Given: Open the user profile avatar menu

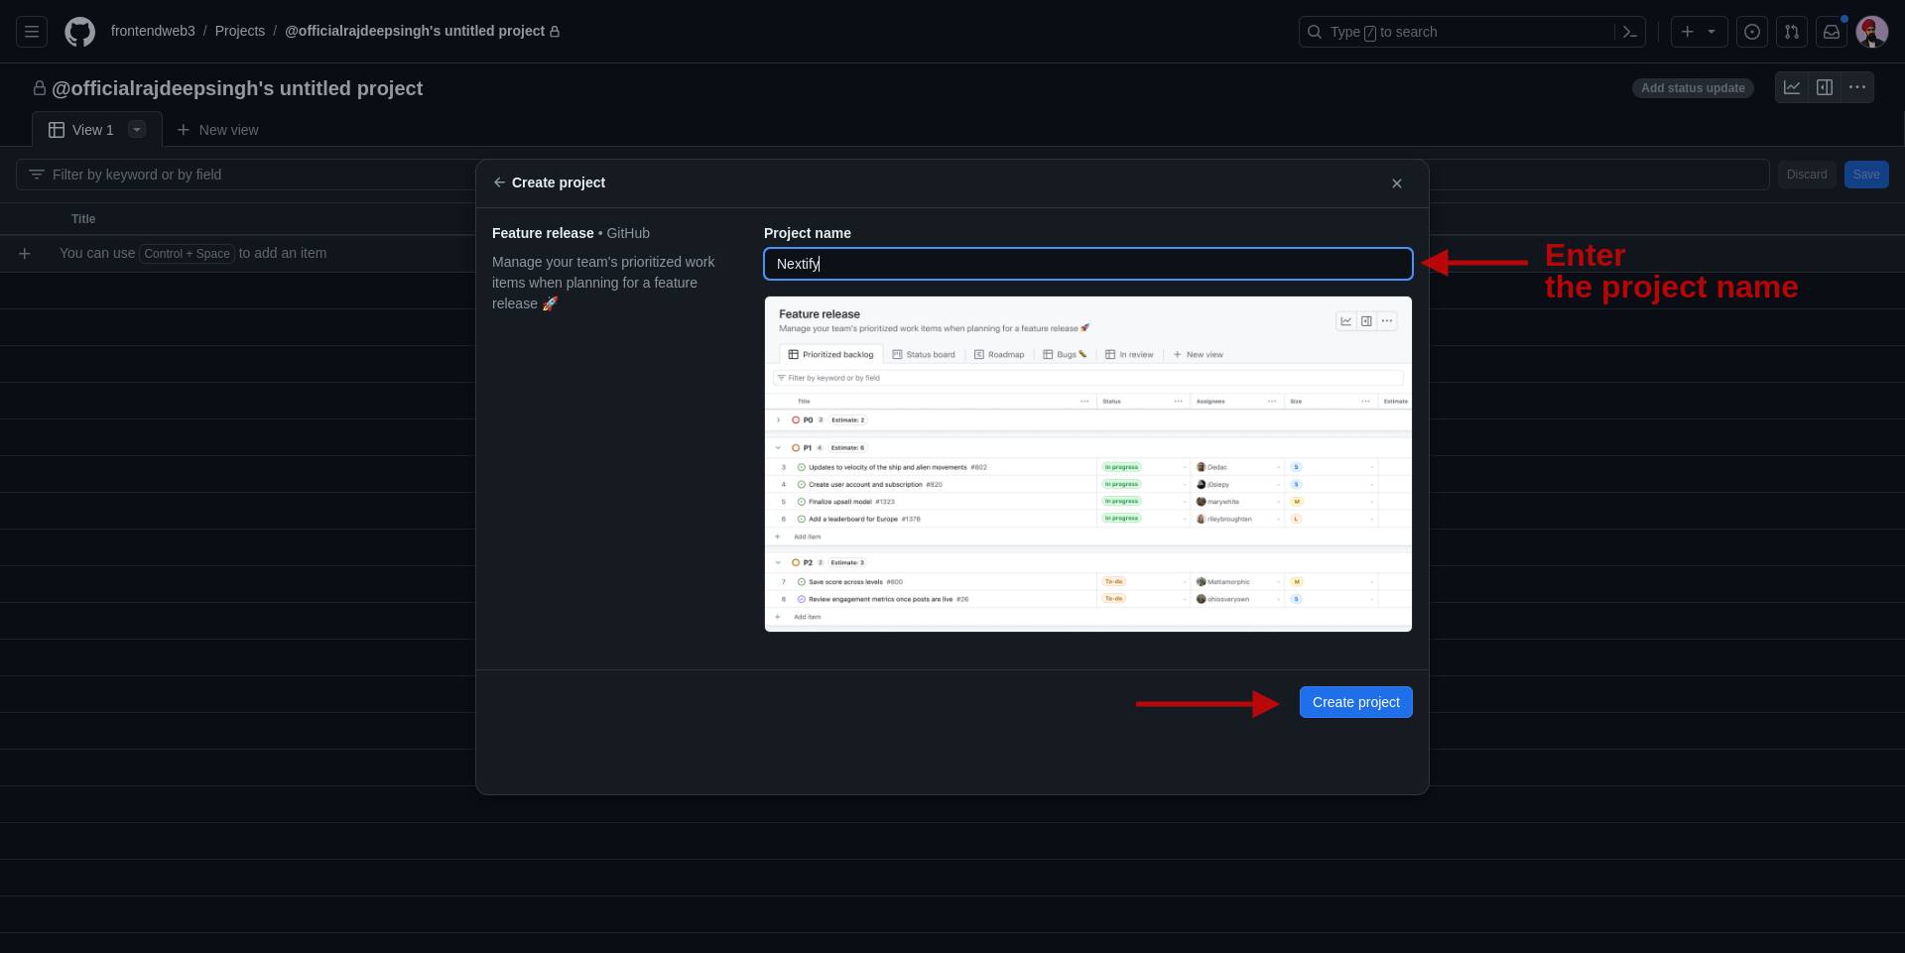Looking at the screenshot, I should pos(1872,32).
